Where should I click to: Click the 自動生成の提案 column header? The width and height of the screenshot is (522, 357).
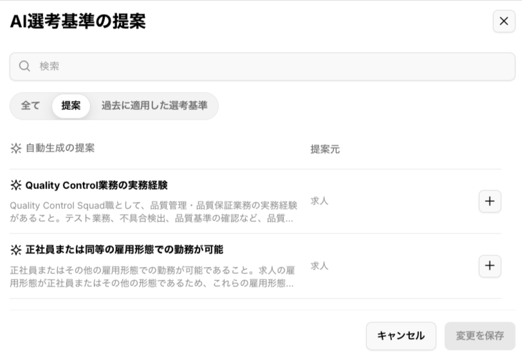(x=60, y=148)
